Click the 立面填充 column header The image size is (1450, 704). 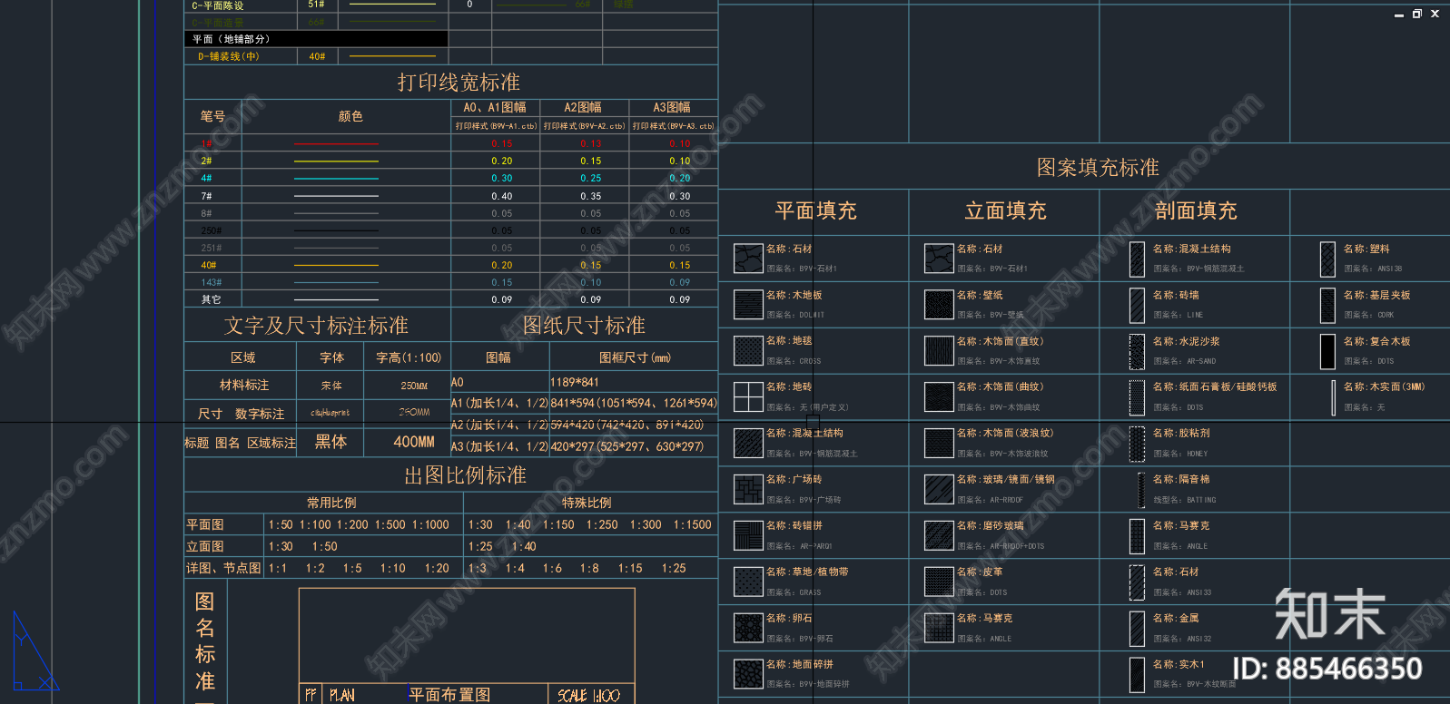1005,211
